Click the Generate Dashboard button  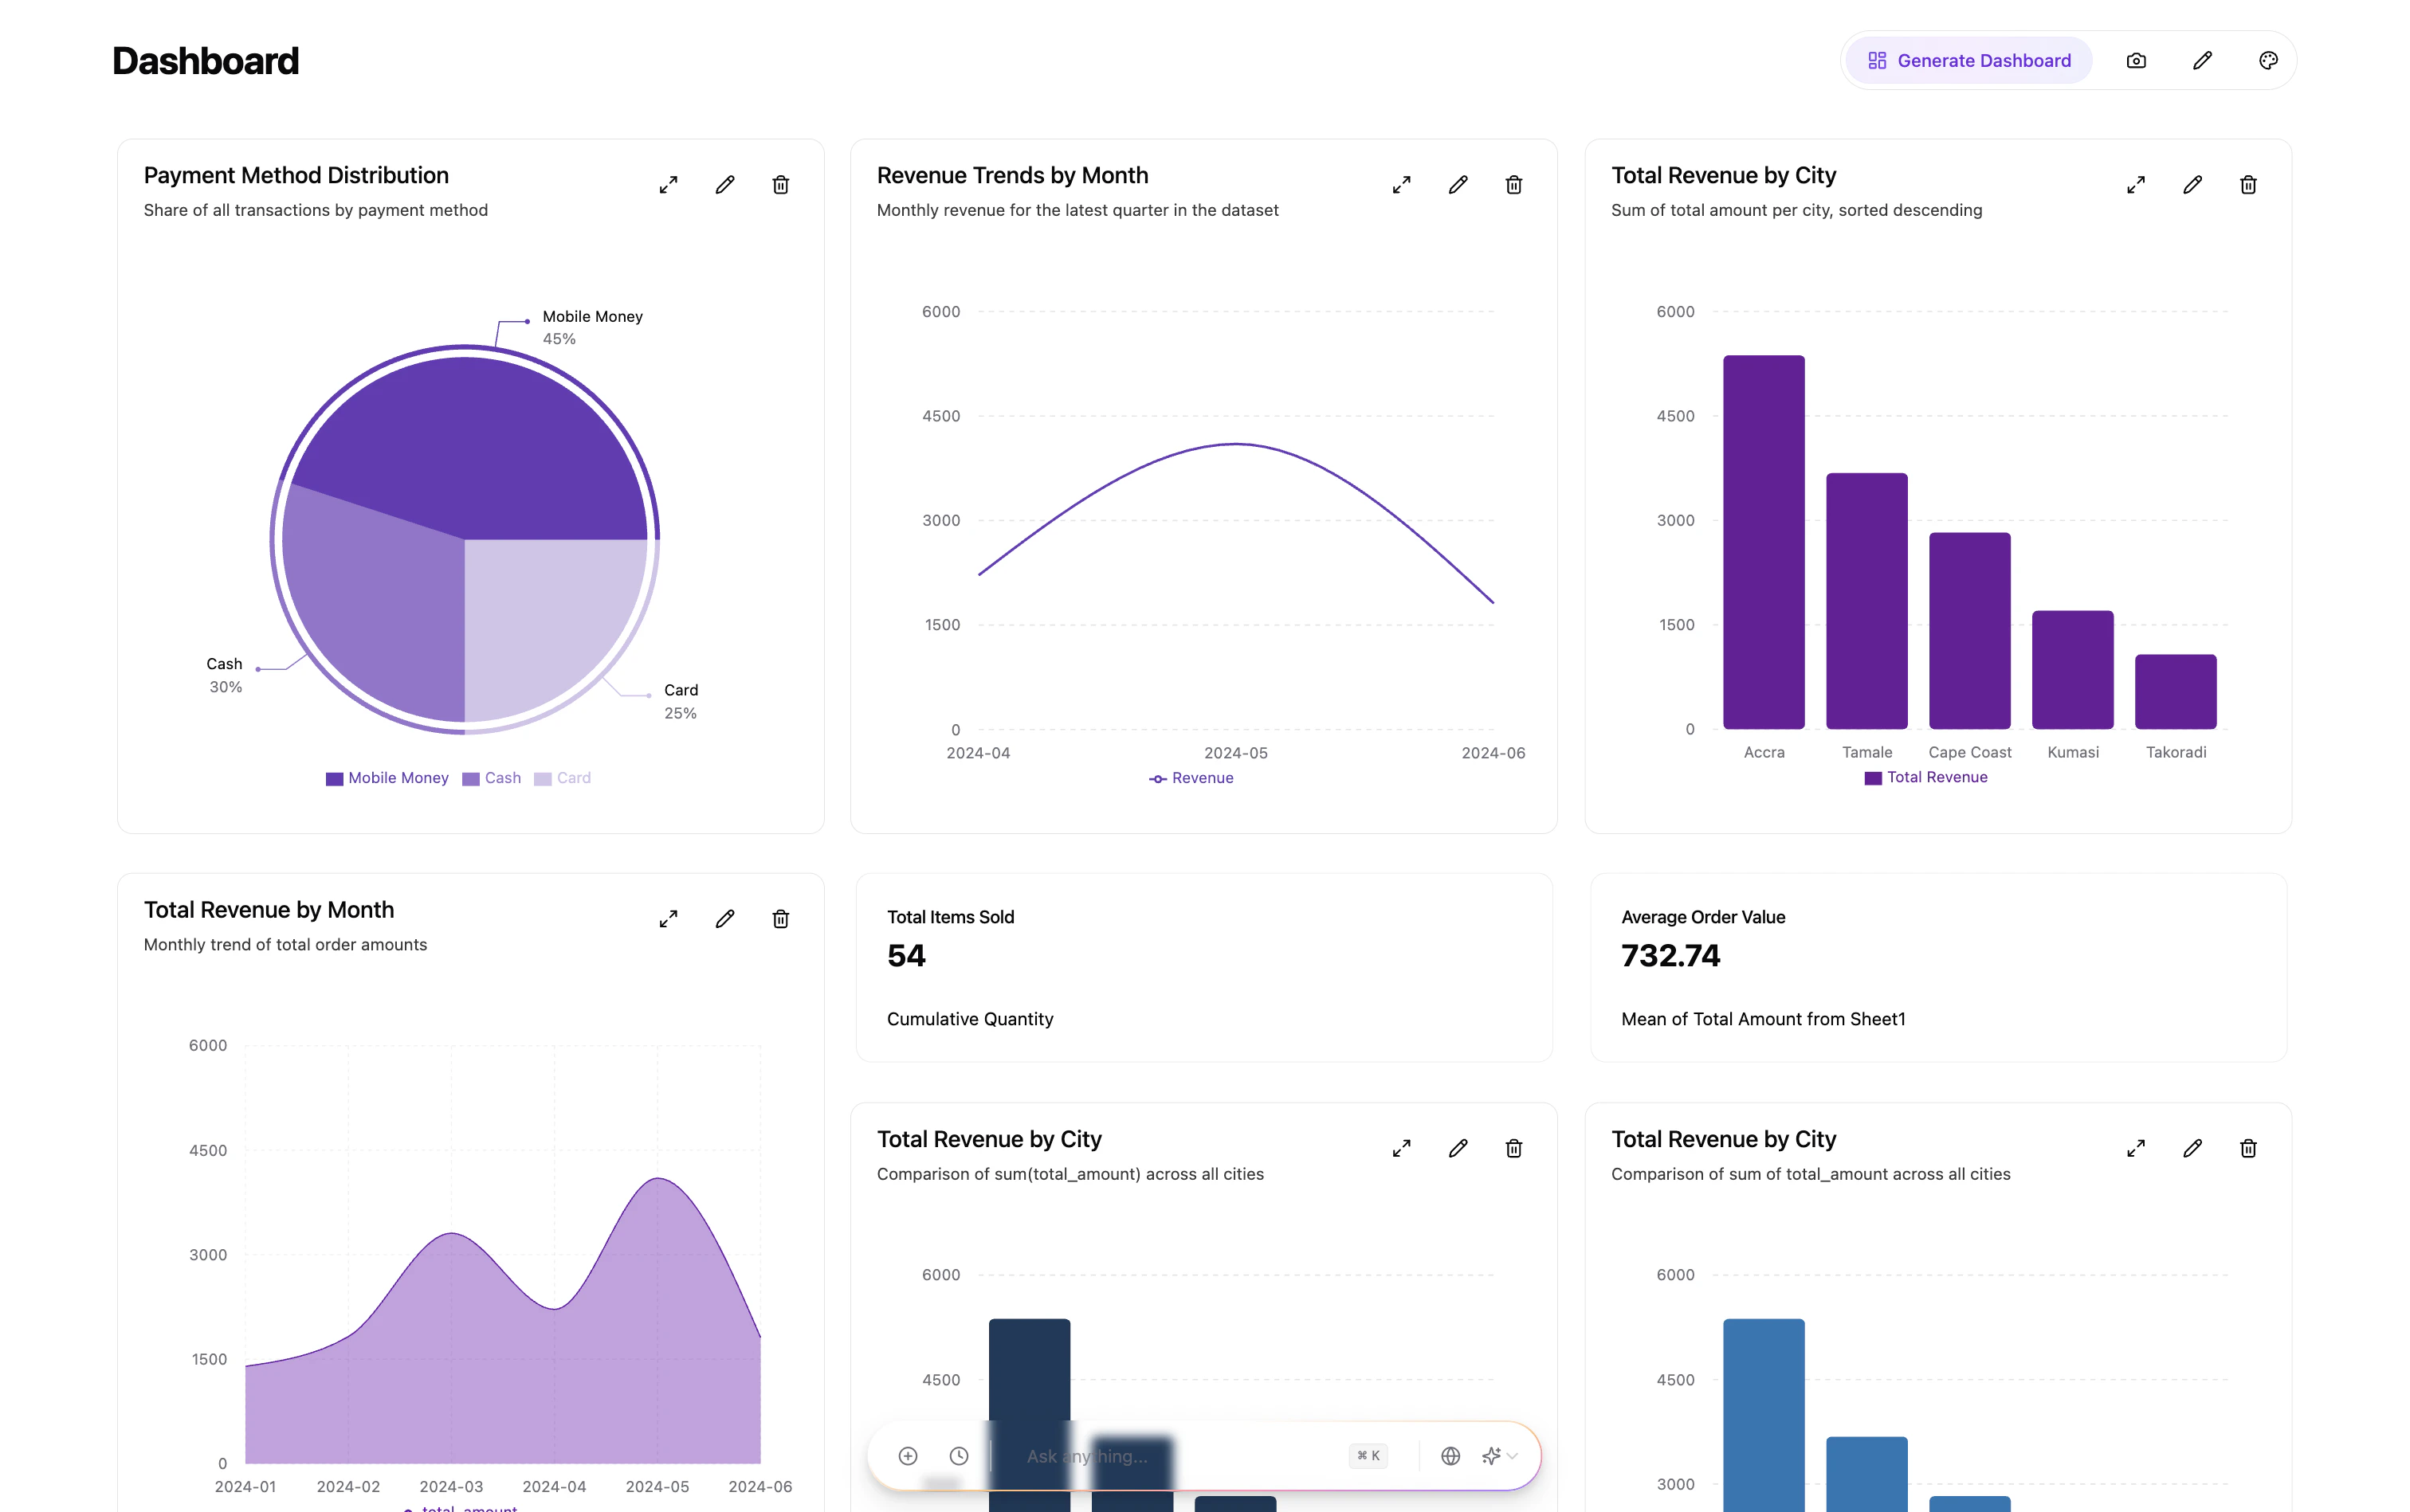tap(1967, 60)
